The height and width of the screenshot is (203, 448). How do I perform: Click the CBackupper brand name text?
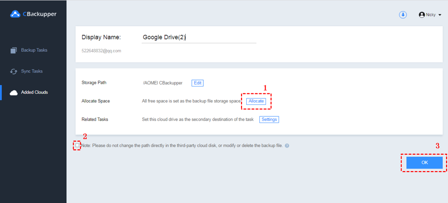[x=39, y=14]
